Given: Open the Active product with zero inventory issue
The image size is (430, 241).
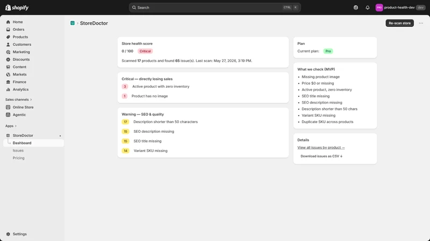Looking at the screenshot, I should point(161,87).
